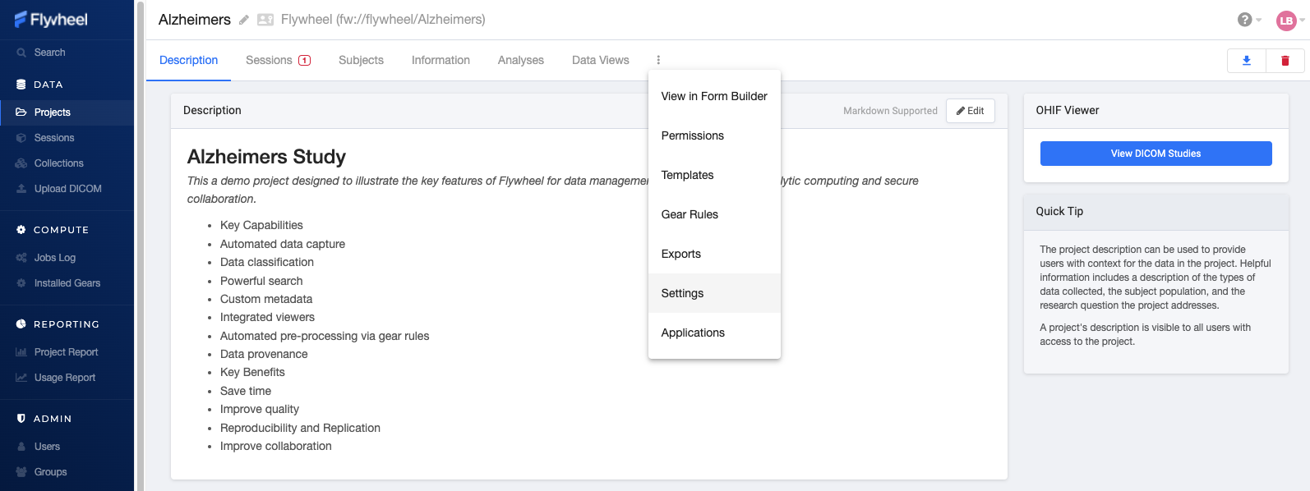Open the LB user avatar menu
This screenshot has height=491, width=1310.
click(x=1286, y=21)
